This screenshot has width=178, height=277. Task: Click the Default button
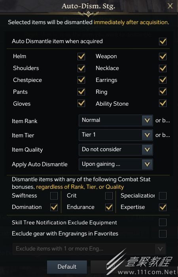tap(67, 267)
